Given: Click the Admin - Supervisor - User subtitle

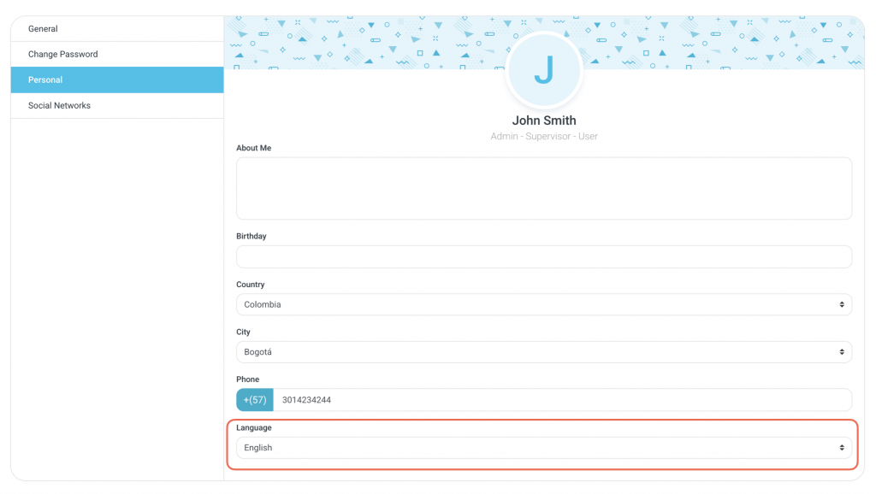Looking at the screenshot, I should 544,137.
